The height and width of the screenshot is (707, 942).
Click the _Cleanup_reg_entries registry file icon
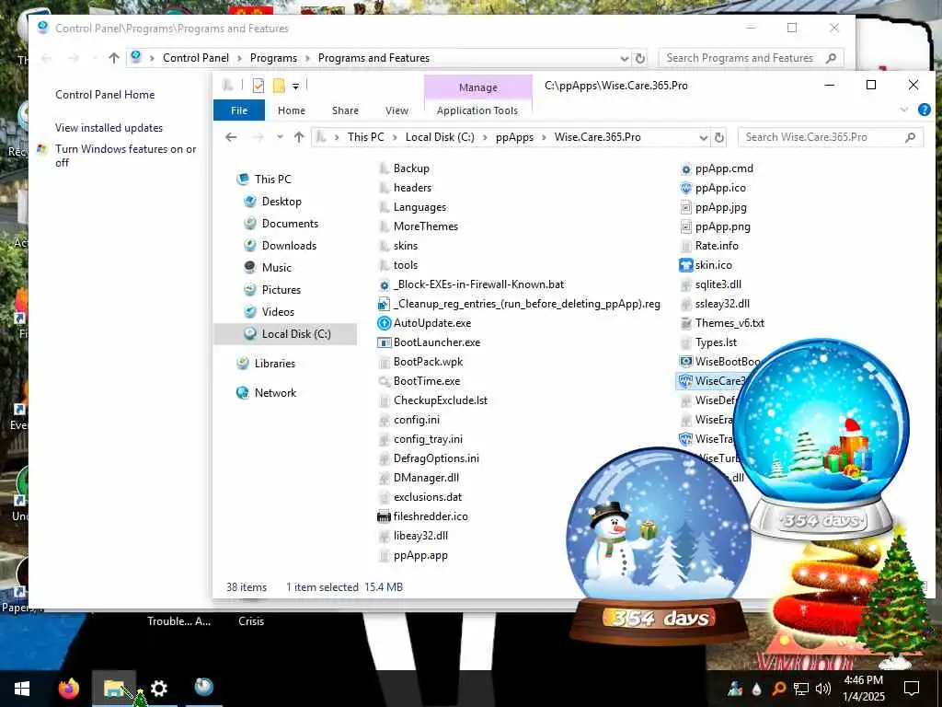coord(384,304)
